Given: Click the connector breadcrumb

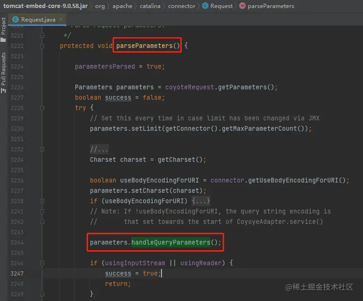Looking at the screenshot, I should [x=182, y=6].
